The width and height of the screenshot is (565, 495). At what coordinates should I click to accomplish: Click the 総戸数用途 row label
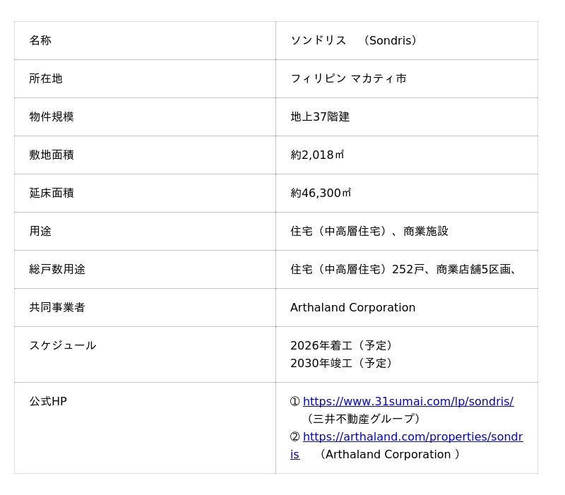57,270
